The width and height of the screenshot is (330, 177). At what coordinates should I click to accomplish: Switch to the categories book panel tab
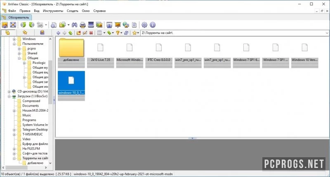click(x=42, y=33)
